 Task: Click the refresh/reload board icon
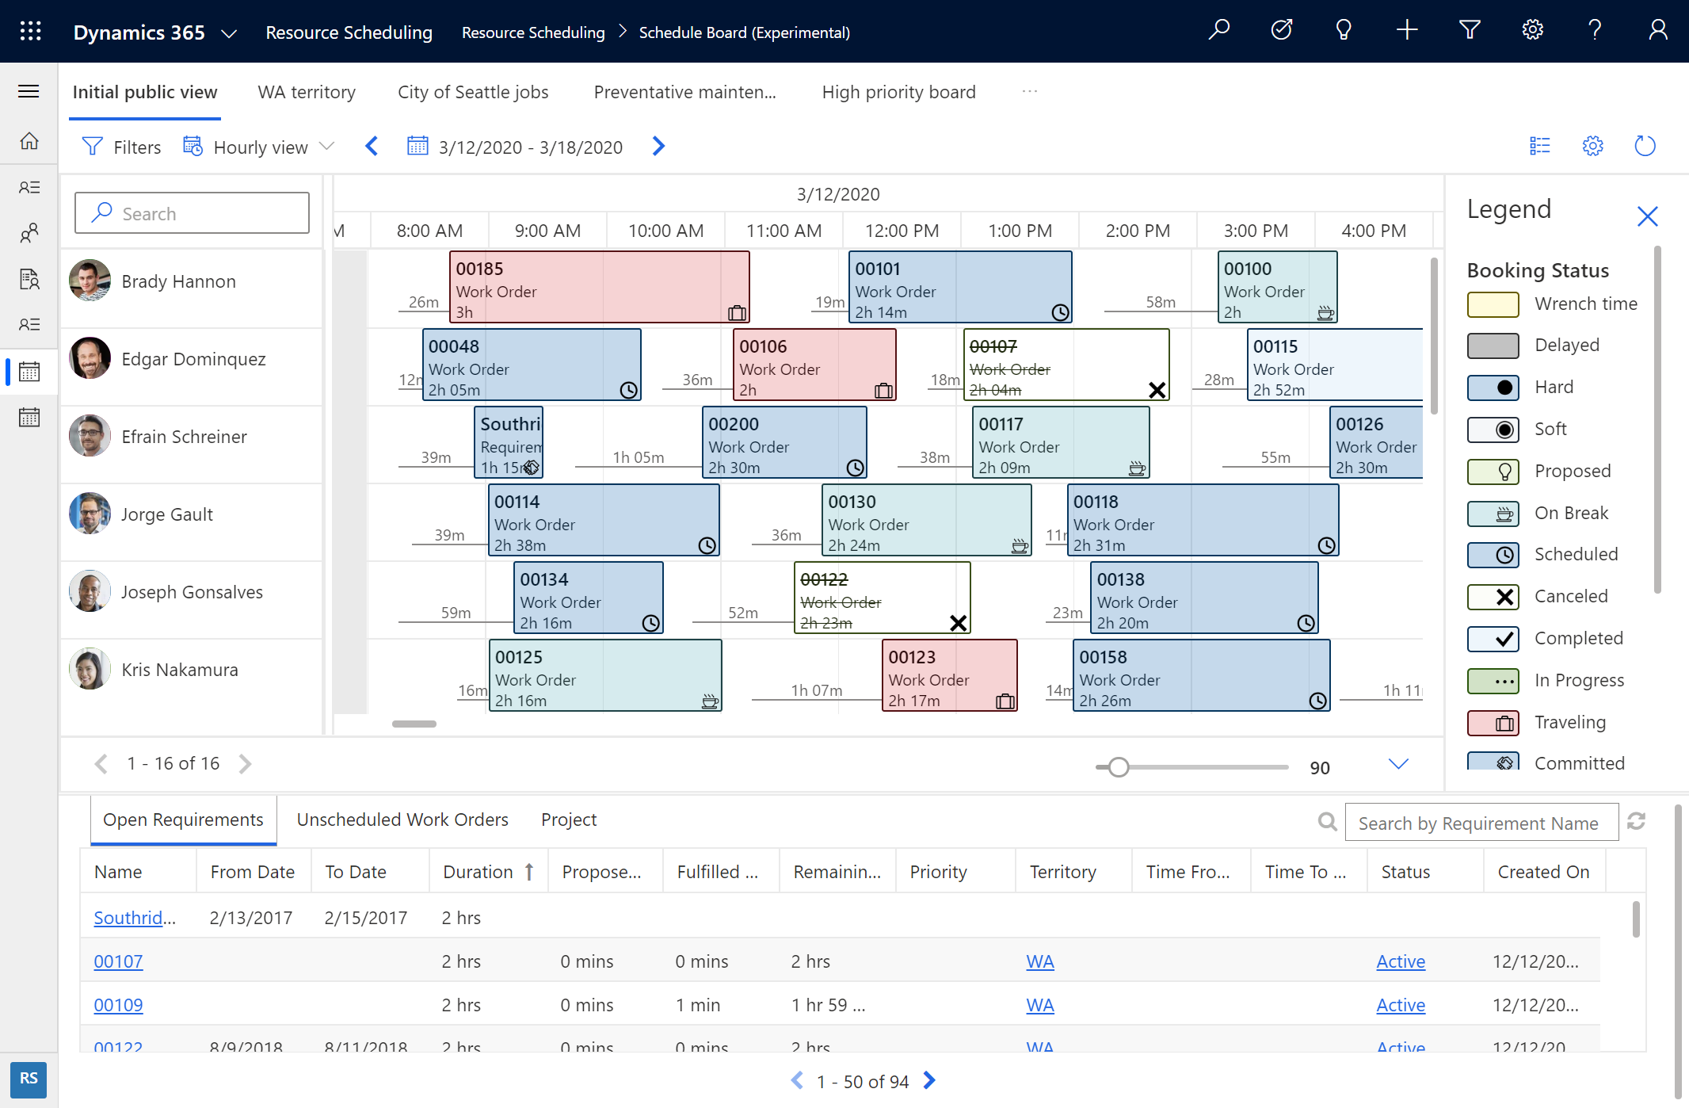pyautogui.click(x=1645, y=147)
